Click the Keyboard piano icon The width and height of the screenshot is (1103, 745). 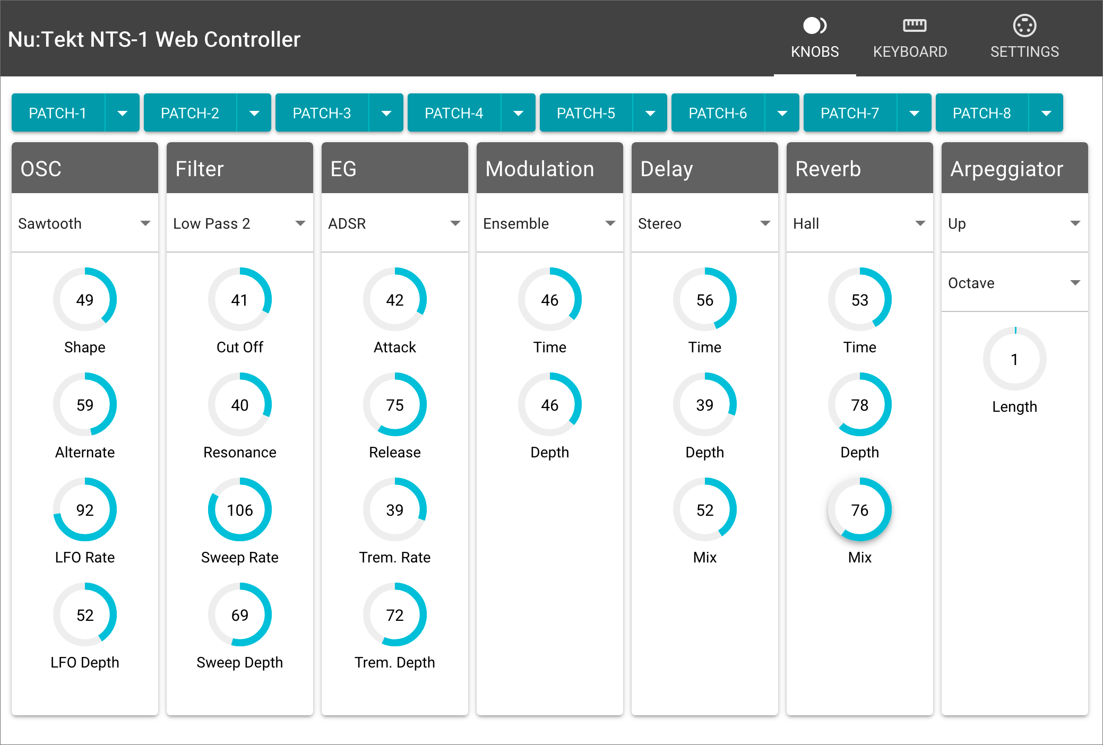click(914, 25)
